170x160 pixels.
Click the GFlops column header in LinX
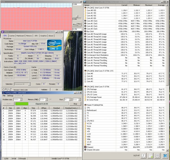pos(44,108)
